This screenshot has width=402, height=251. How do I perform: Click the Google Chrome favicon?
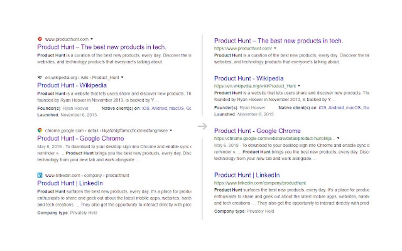coord(39,130)
